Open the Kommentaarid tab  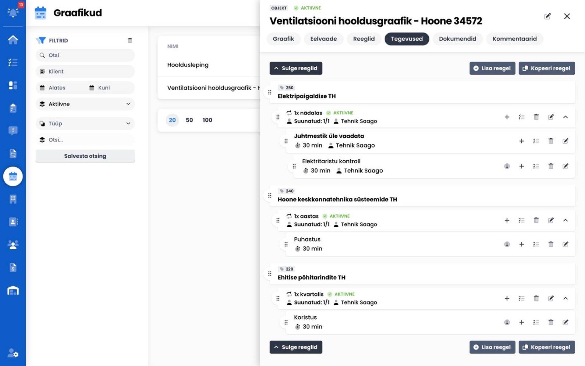point(514,39)
